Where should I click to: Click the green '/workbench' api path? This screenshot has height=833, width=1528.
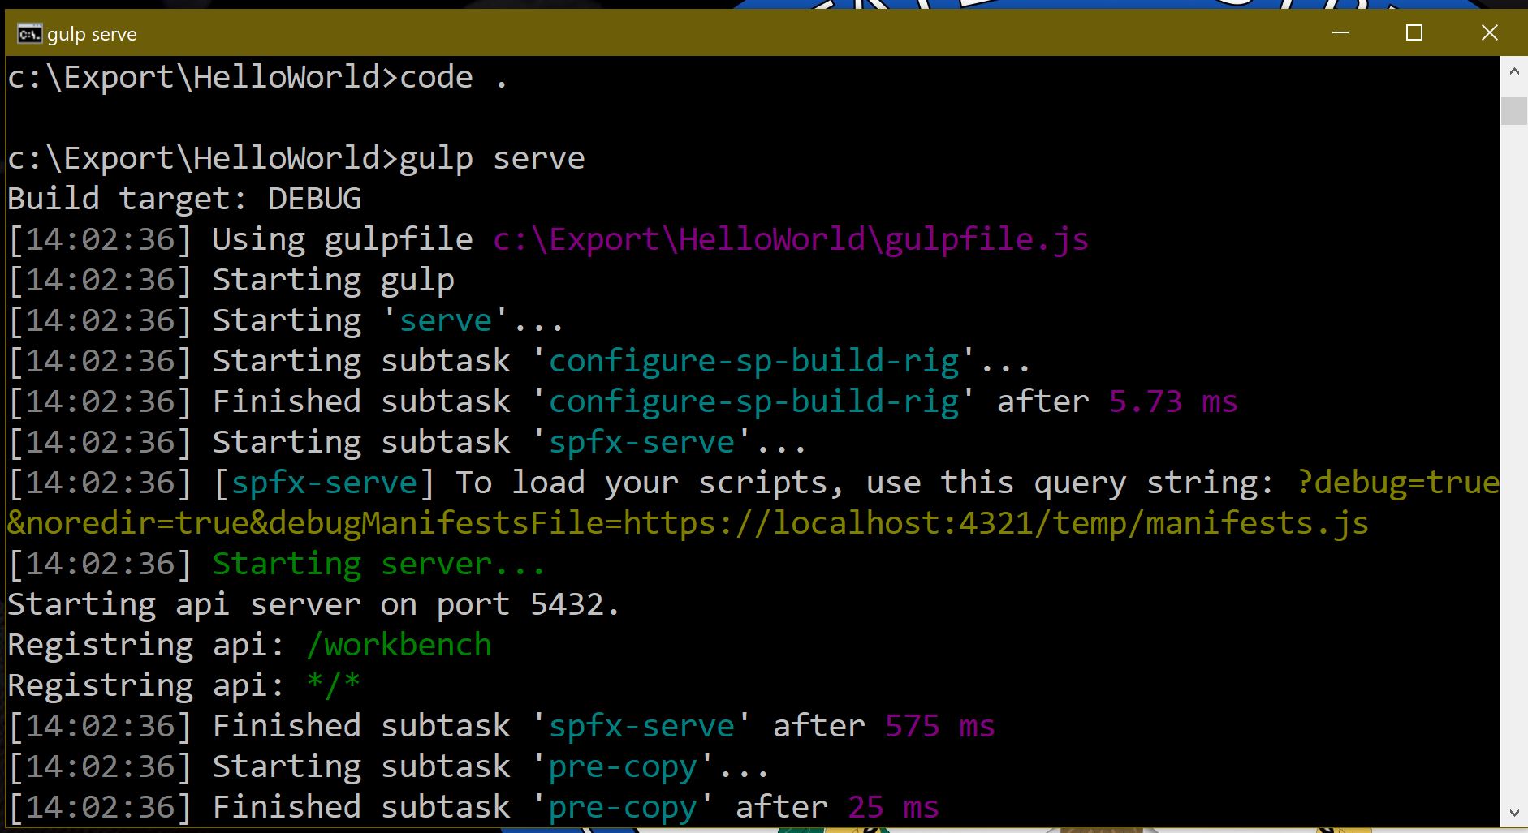(399, 645)
